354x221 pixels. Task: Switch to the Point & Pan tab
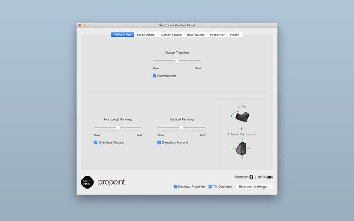pos(122,35)
